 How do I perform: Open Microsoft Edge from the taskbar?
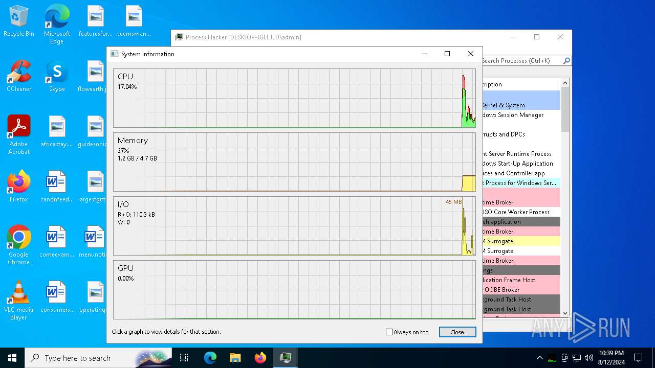pos(210,358)
